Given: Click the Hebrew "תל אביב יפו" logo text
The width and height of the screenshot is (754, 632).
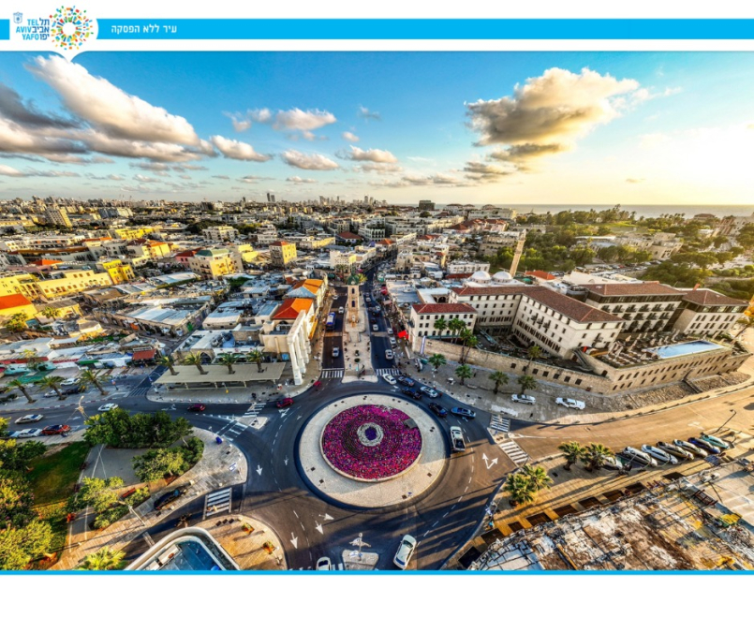Looking at the screenshot, I should (43, 29).
